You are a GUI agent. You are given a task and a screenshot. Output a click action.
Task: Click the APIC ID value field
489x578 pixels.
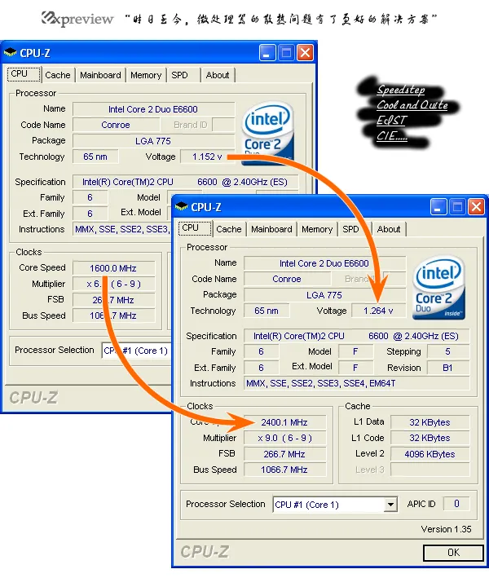pos(456,504)
